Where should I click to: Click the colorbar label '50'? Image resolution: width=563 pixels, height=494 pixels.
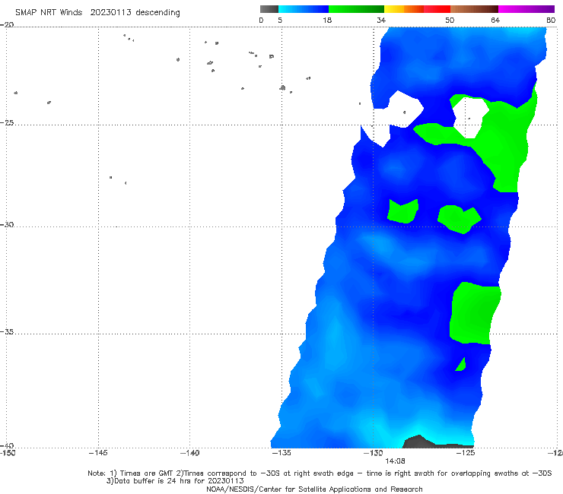450,20
